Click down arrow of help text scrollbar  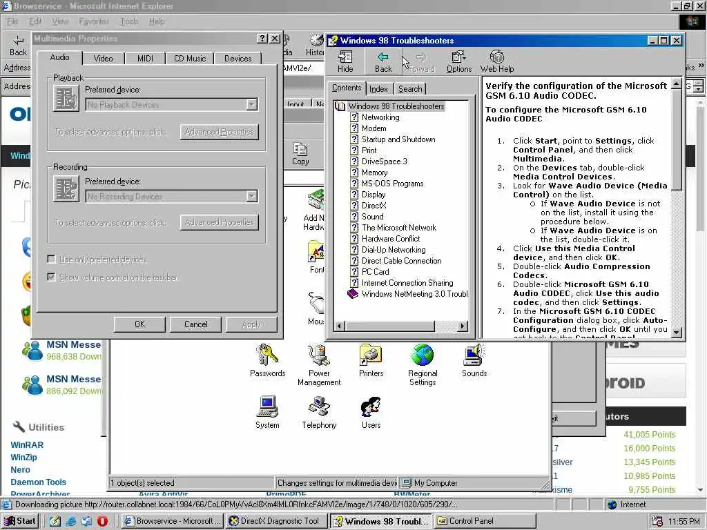click(x=677, y=333)
